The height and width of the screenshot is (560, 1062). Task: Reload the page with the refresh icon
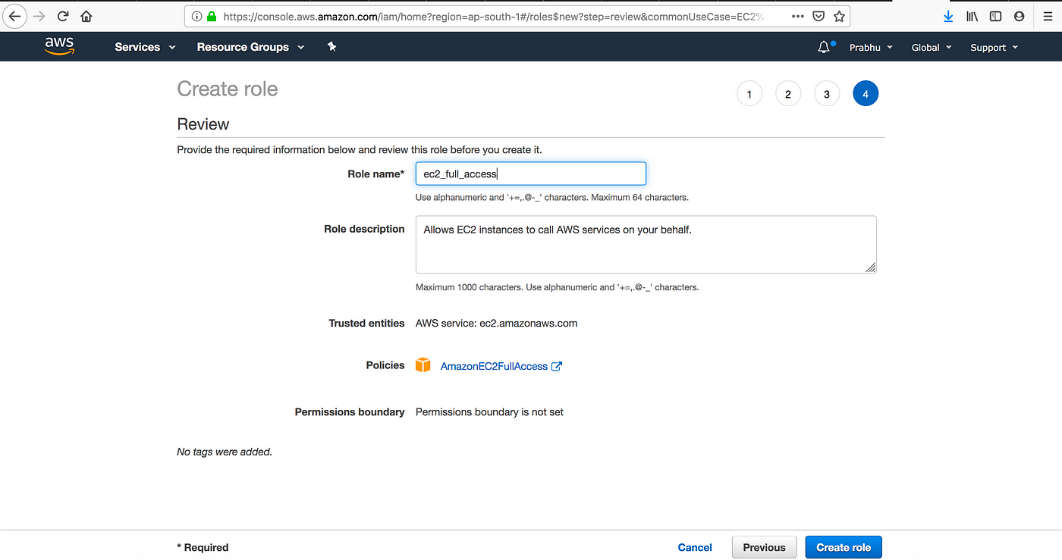[x=63, y=16]
